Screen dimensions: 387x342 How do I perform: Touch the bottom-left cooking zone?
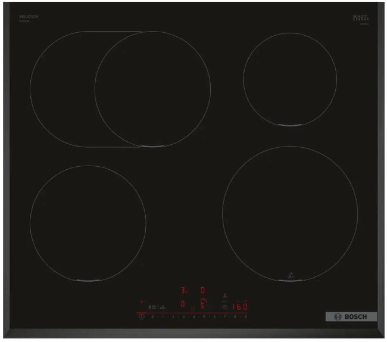pos(88,220)
